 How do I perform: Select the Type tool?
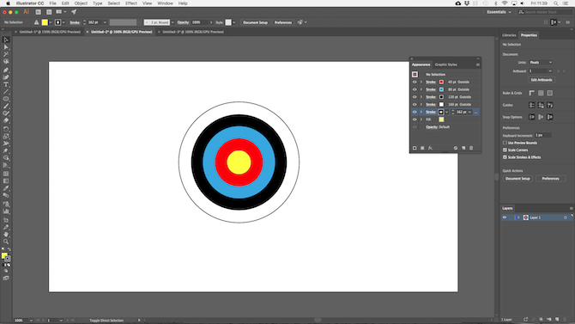6,84
